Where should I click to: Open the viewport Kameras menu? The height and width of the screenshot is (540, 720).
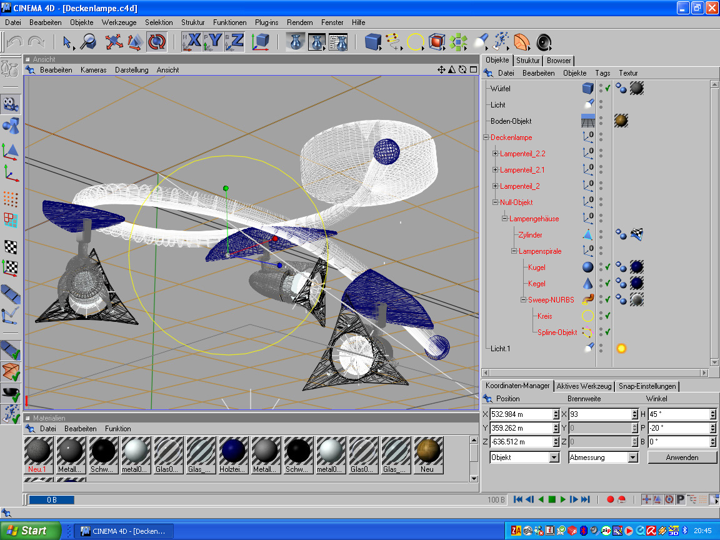(93, 70)
